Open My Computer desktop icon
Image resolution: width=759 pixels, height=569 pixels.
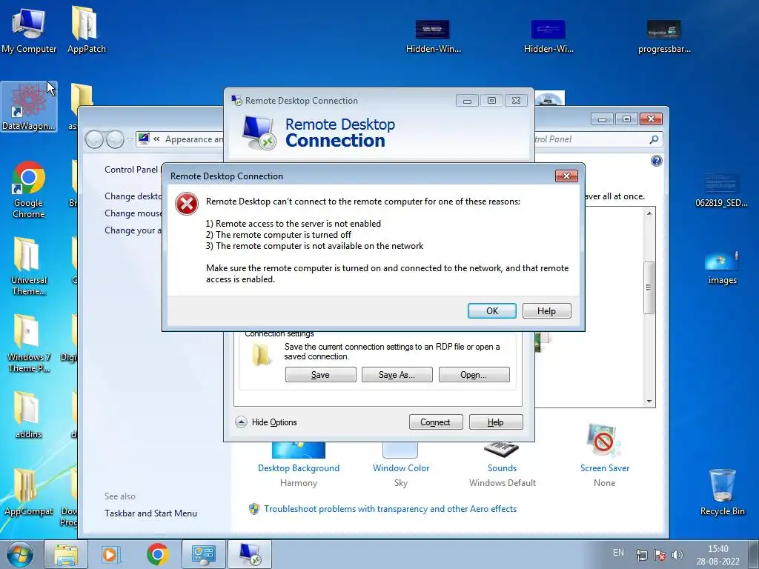coord(29,30)
